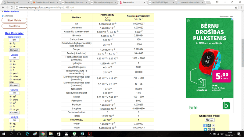Close the Resistivity.pdf tab
This screenshot has width=244, height=137.
(x=28, y=2)
